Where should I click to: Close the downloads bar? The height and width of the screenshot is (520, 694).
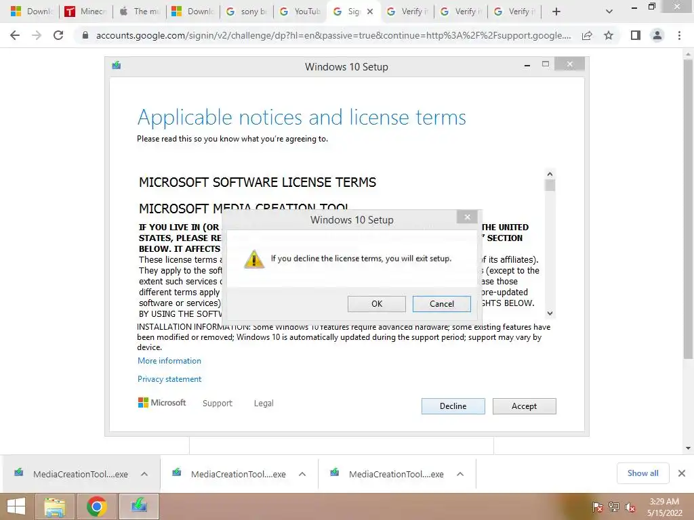[682, 473]
